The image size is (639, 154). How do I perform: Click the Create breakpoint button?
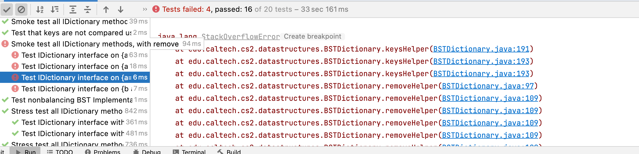tap(312, 36)
